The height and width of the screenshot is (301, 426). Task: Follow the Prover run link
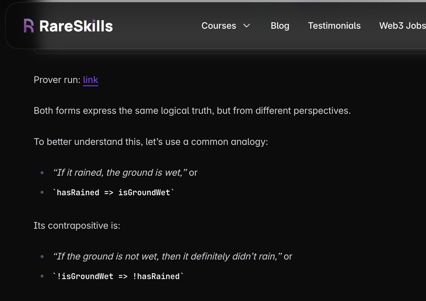pos(91,80)
